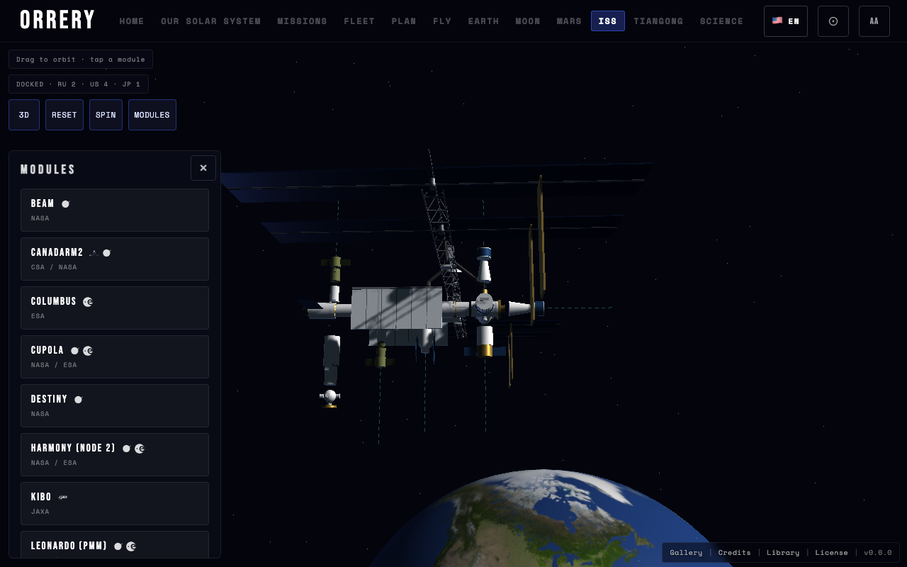The height and width of the screenshot is (567, 907).
Task: Click the MODULES panel heading
Action: point(48,169)
